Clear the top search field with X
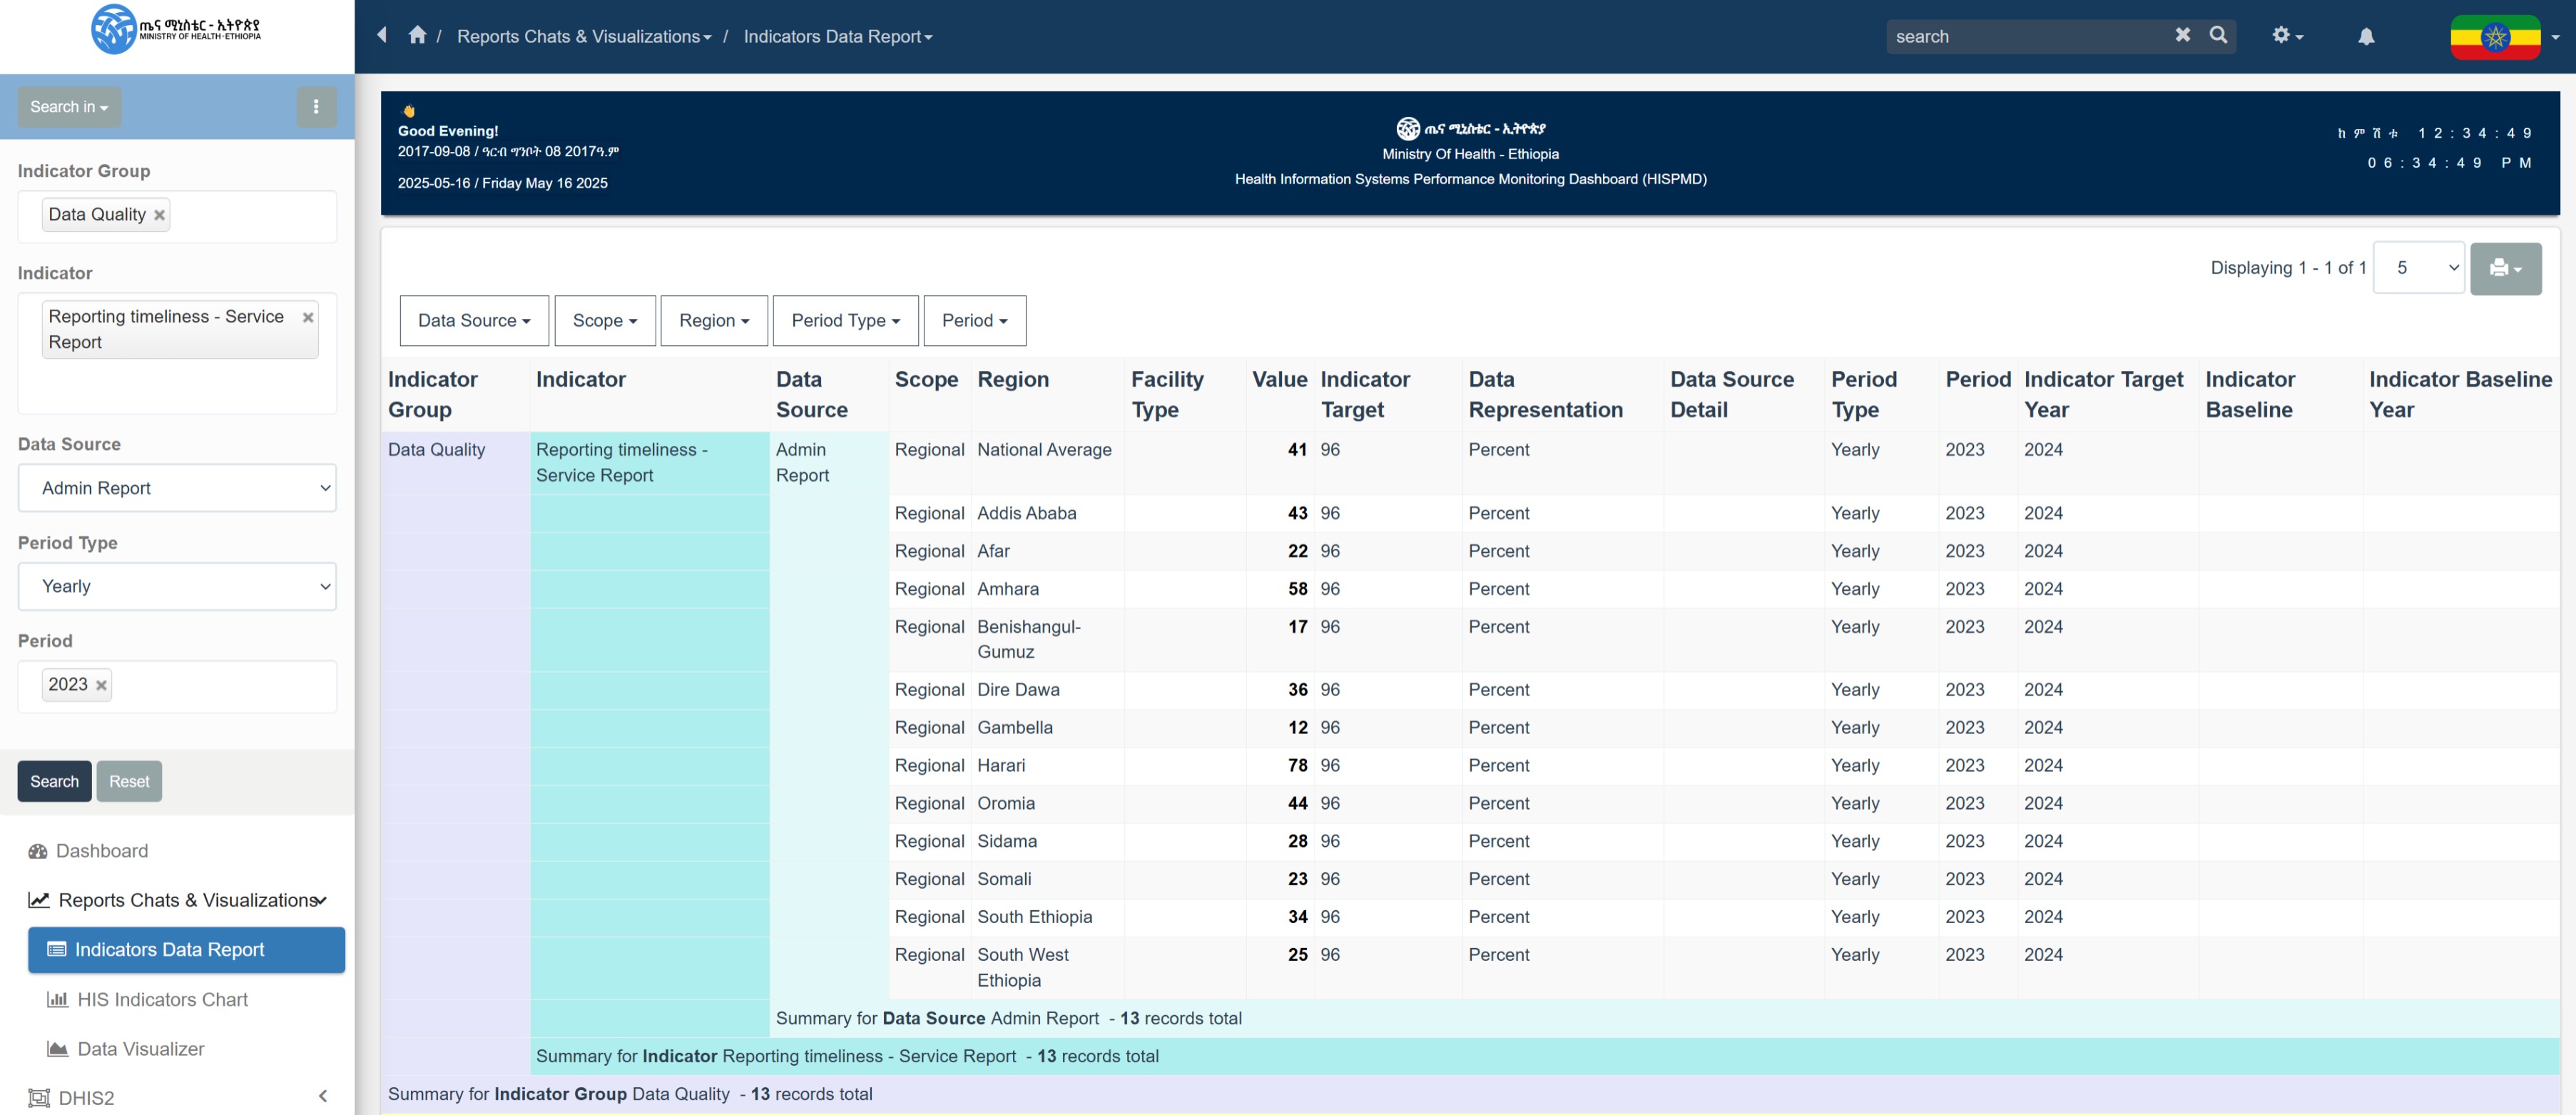 [2182, 36]
